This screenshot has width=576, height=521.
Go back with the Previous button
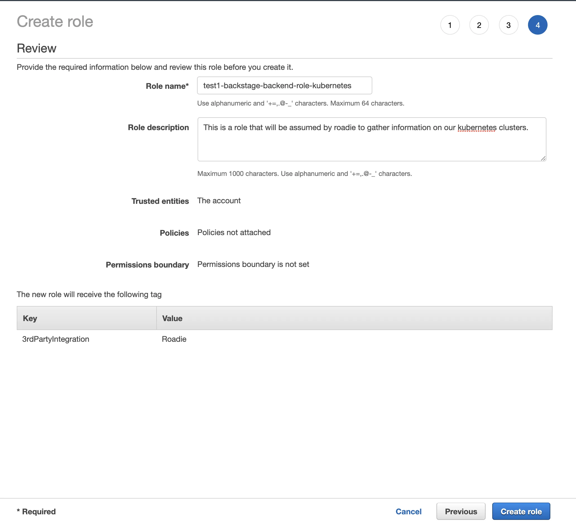460,511
